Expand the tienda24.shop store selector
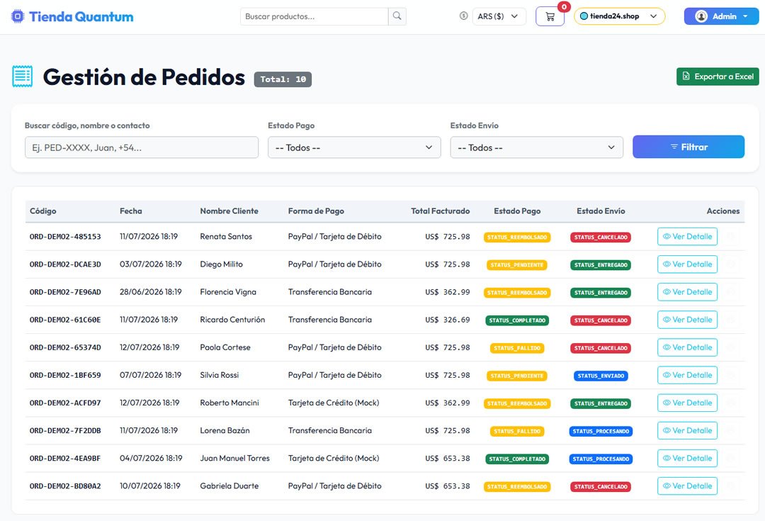 pyautogui.click(x=619, y=16)
